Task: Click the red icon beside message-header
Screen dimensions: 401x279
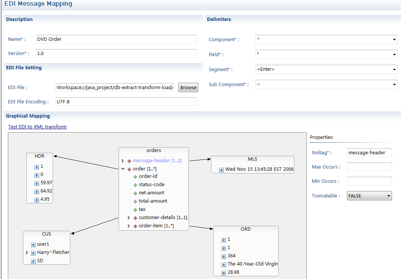Action: [129, 161]
